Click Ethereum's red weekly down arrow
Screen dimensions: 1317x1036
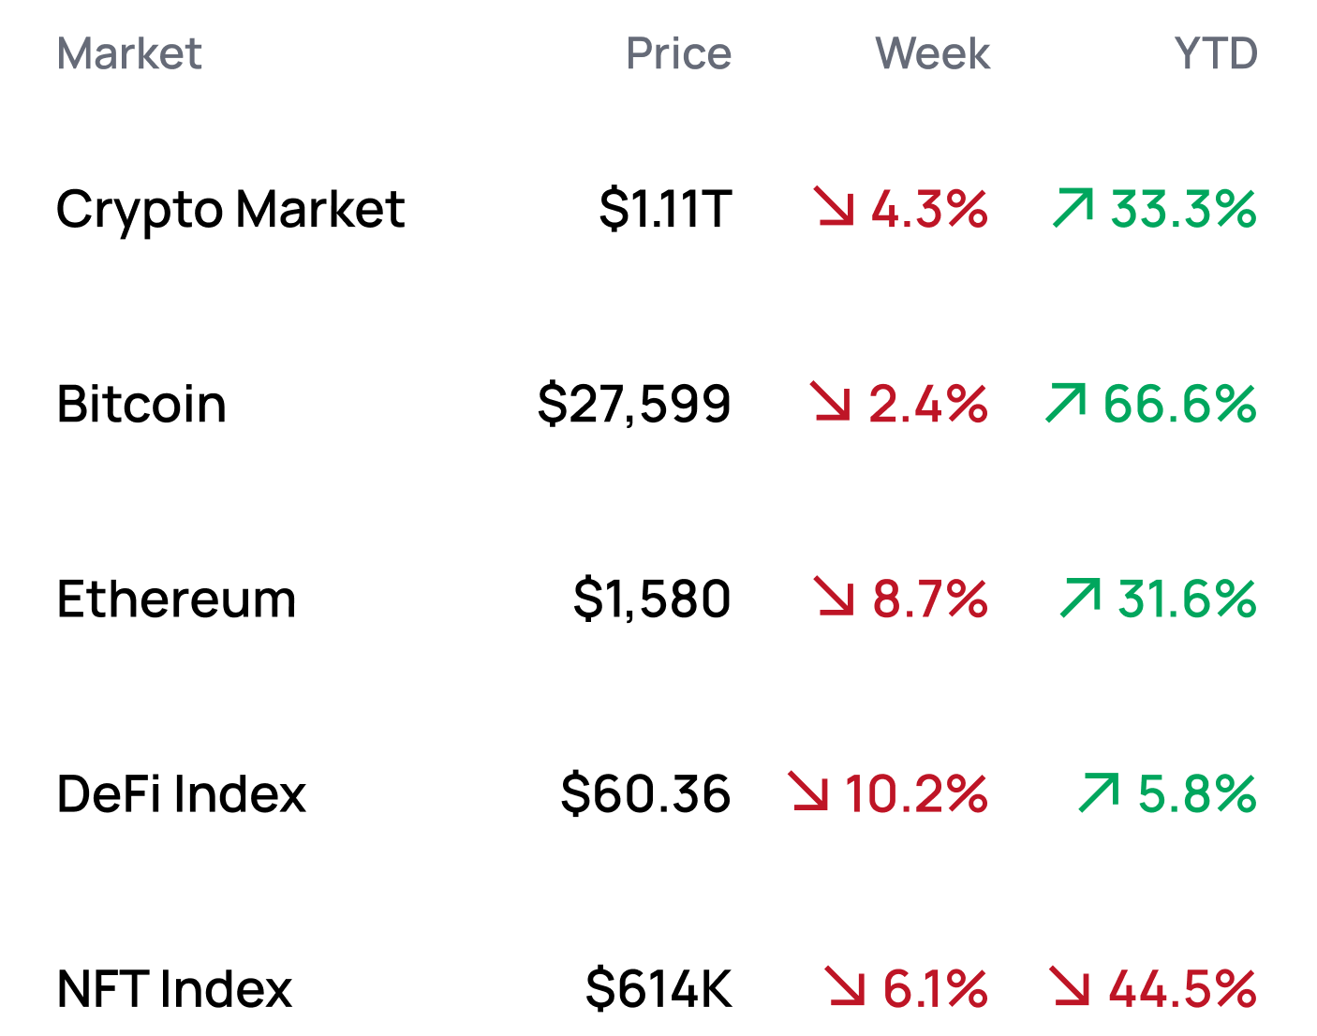835,597
